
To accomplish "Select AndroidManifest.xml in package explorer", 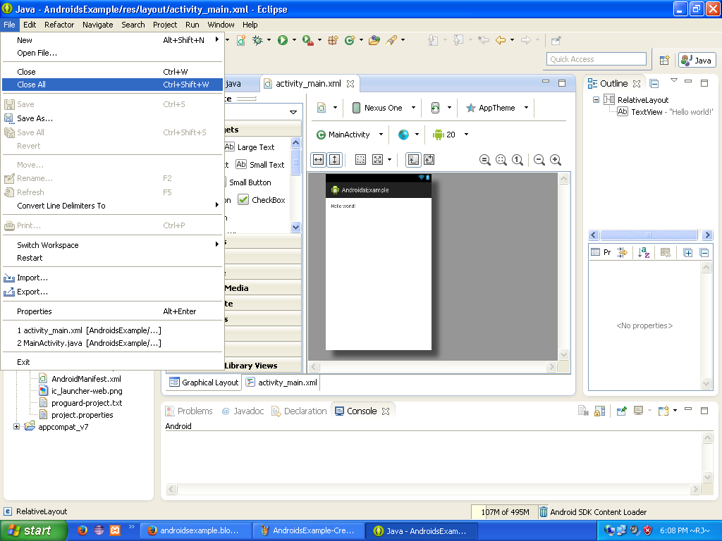I will [80, 378].
